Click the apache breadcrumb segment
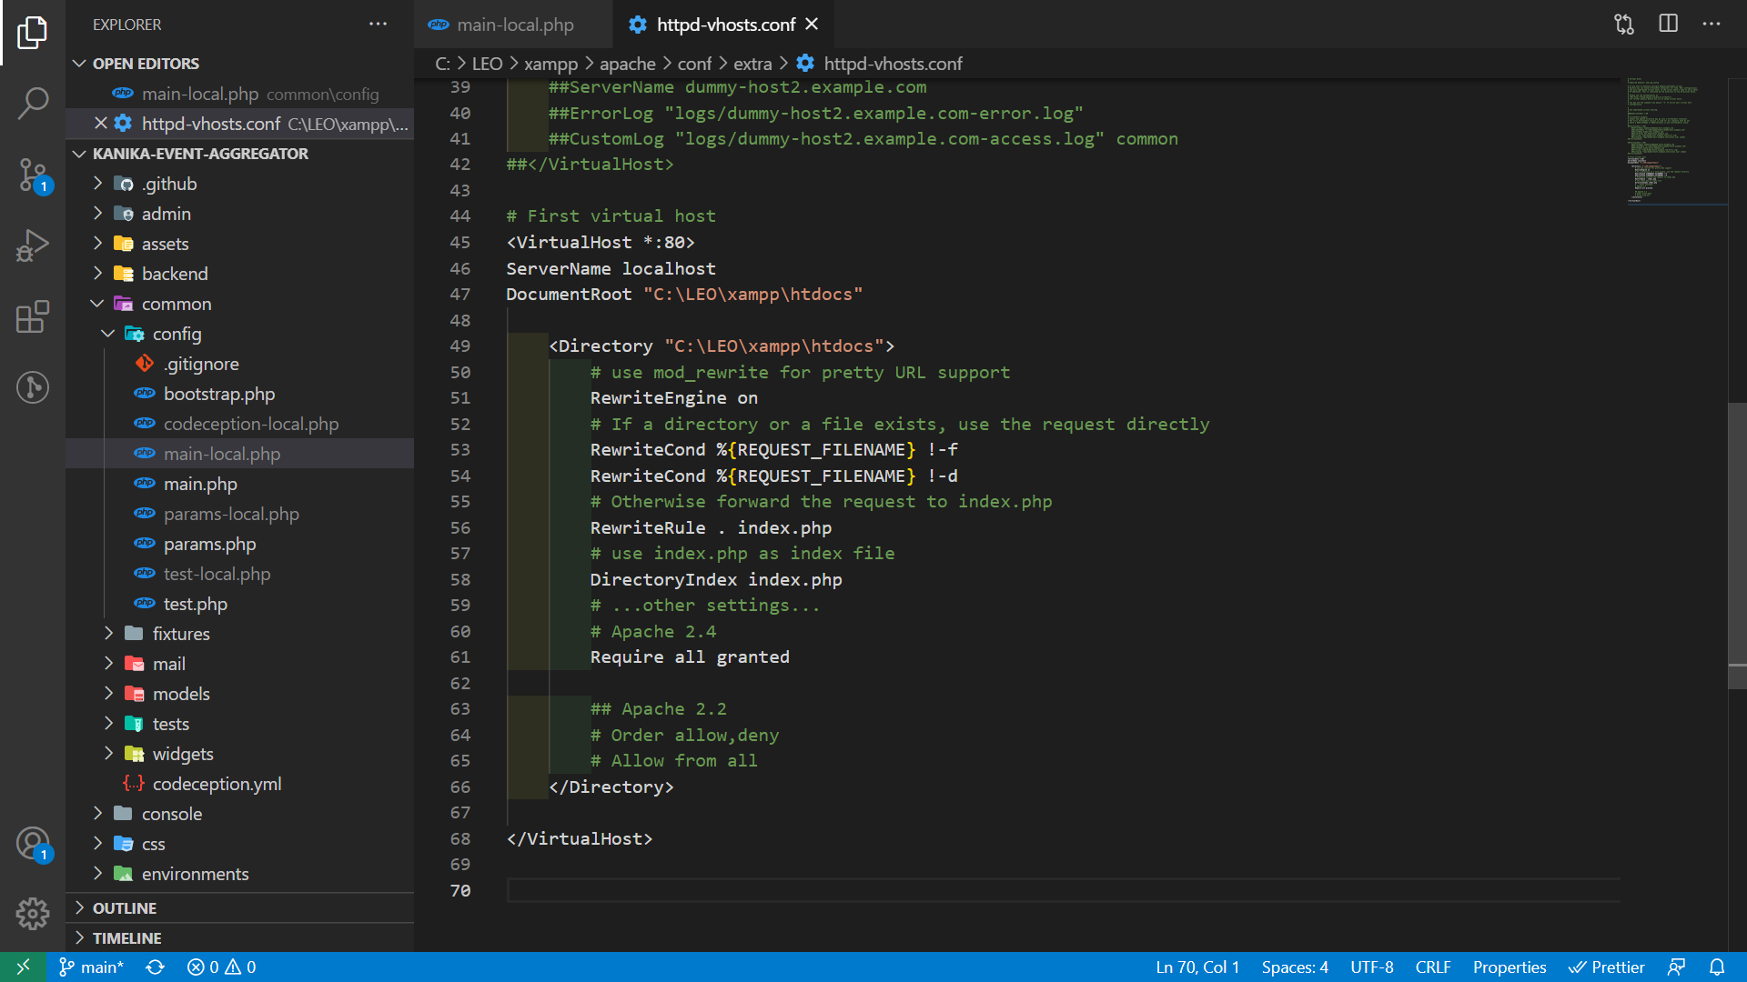 coord(627,64)
